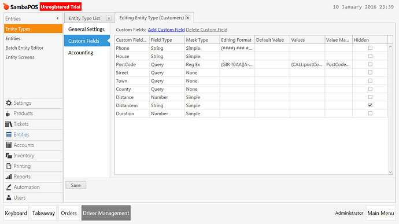Toggle Hidden checkbox for Duration field

[370, 113]
